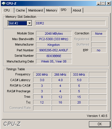Select the SPD tab

(65, 10)
